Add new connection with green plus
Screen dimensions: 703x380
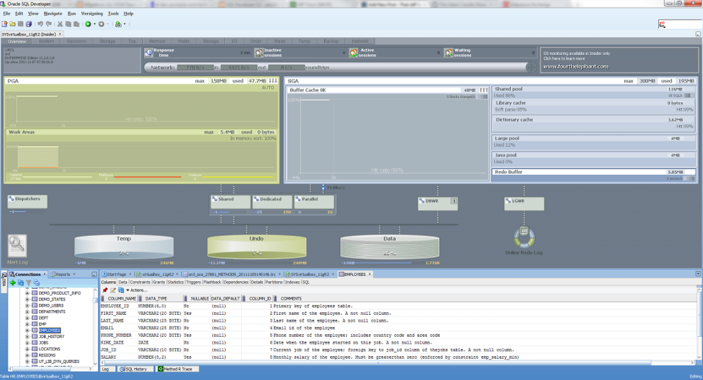12,282
